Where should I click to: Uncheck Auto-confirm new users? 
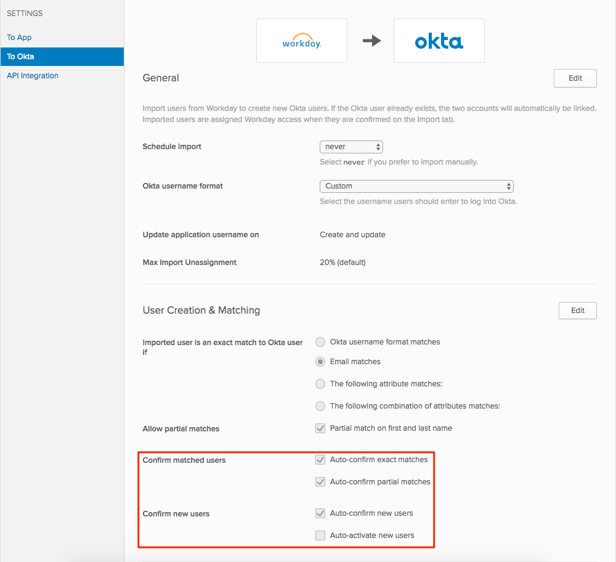tap(320, 513)
